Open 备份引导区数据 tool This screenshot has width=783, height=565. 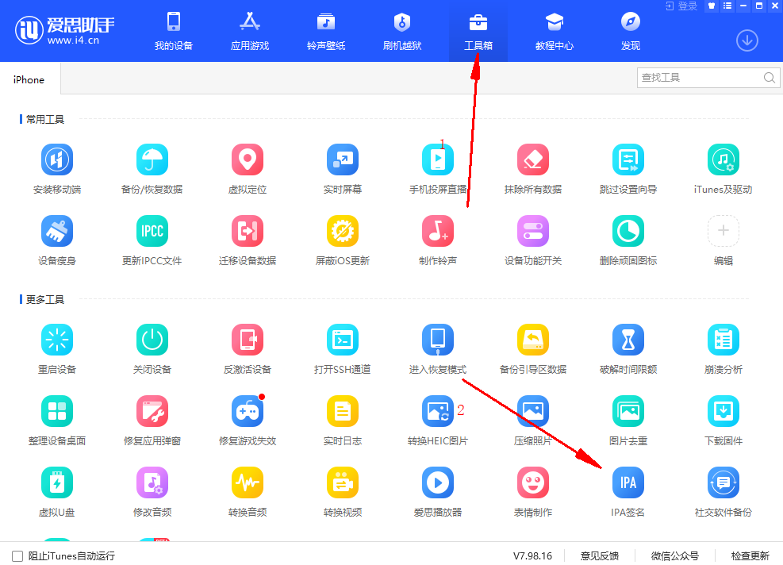(533, 340)
